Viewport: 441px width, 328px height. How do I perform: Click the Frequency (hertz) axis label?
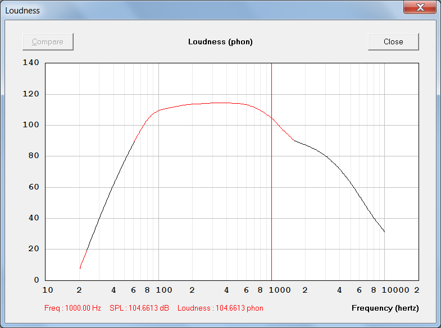[x=385, y=308]
